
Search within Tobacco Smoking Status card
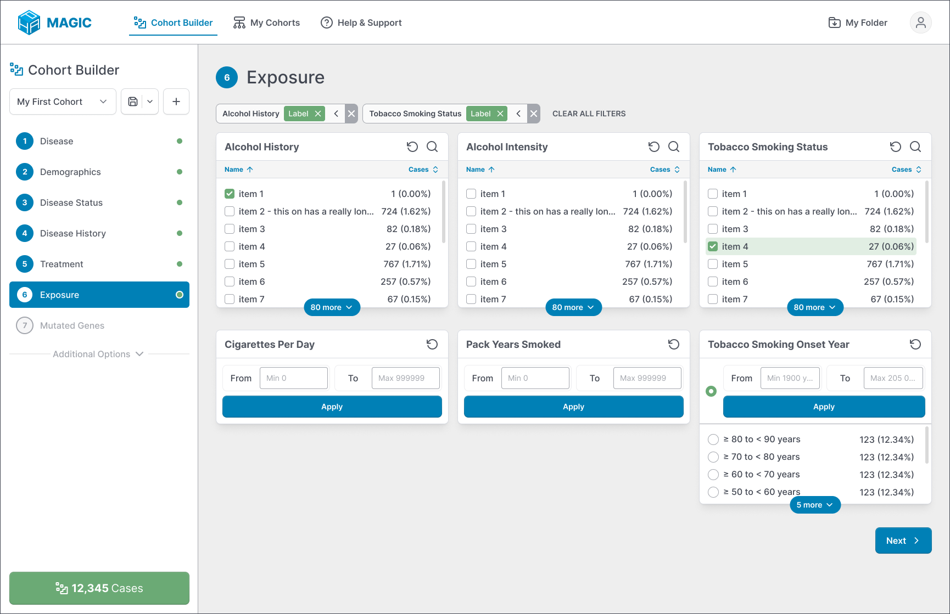915,147
